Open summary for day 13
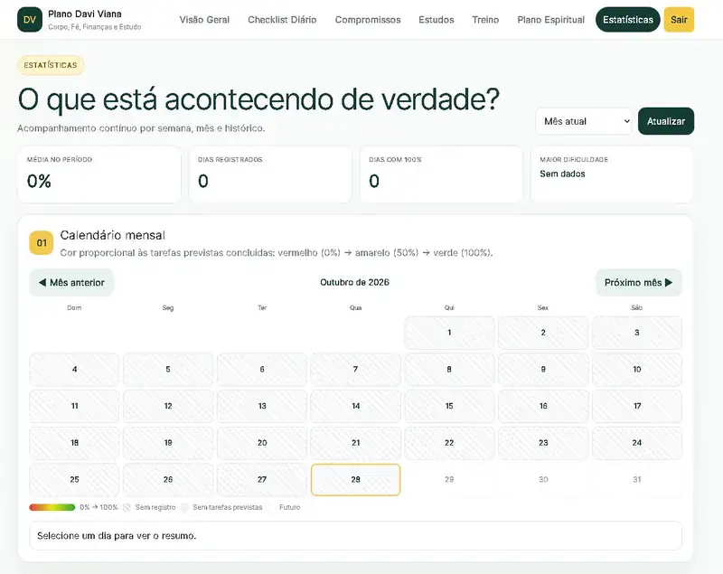Viewport: 723px width, 574px height. [x=262, y=406]
